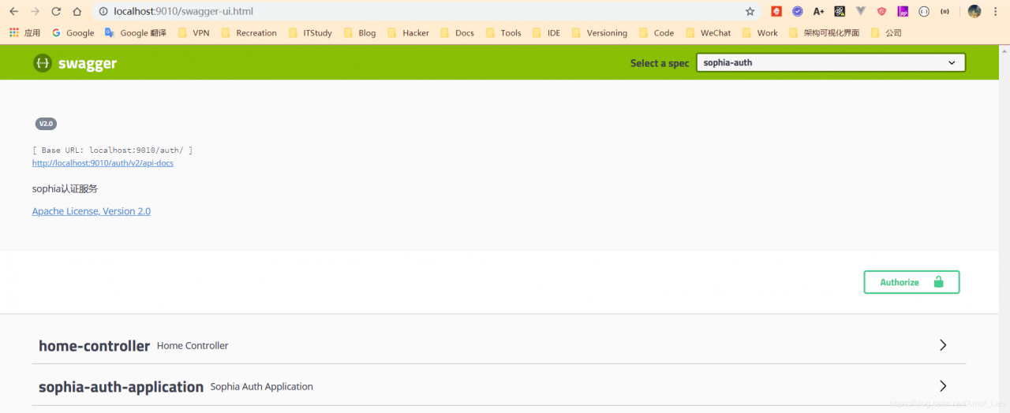The image size is (1010, 413).
Task: Open the React Developer Tools extension
Action: 840,11
